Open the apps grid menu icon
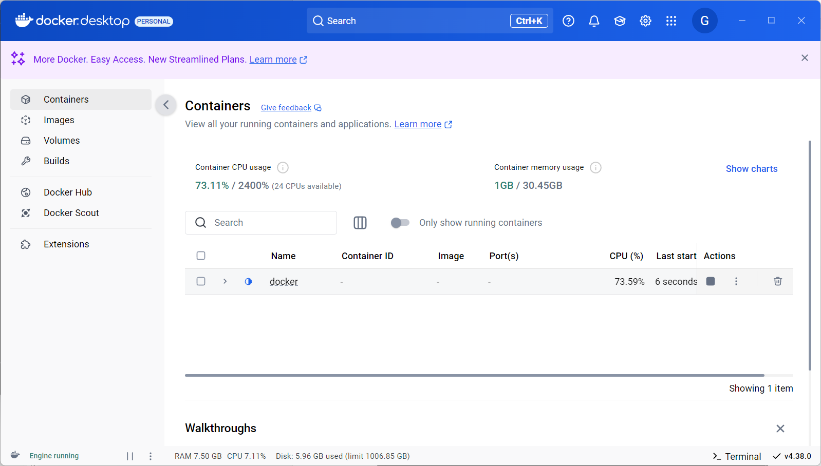The height and width of the screenshot is (466, 821). tap(671, 21)
